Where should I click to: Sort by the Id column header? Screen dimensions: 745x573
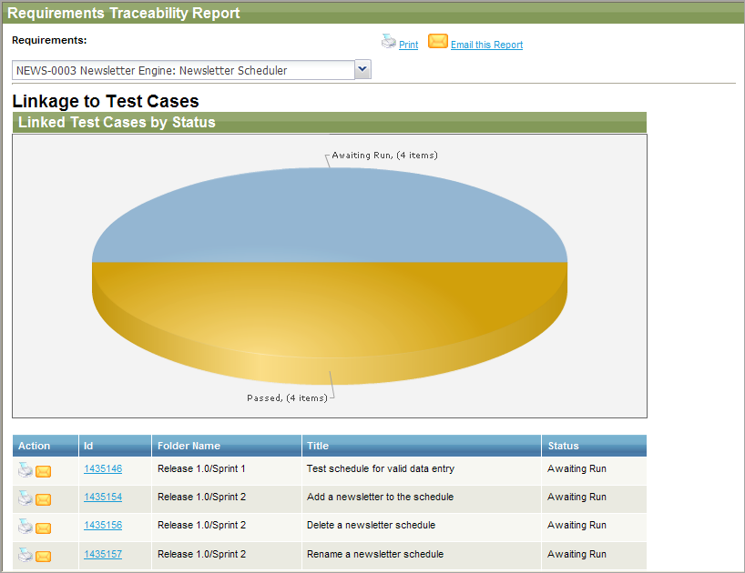point(115,446)
